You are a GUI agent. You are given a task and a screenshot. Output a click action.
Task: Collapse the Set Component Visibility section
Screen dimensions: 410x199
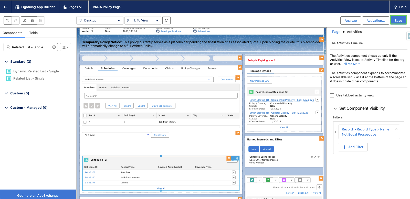[335, 108]
